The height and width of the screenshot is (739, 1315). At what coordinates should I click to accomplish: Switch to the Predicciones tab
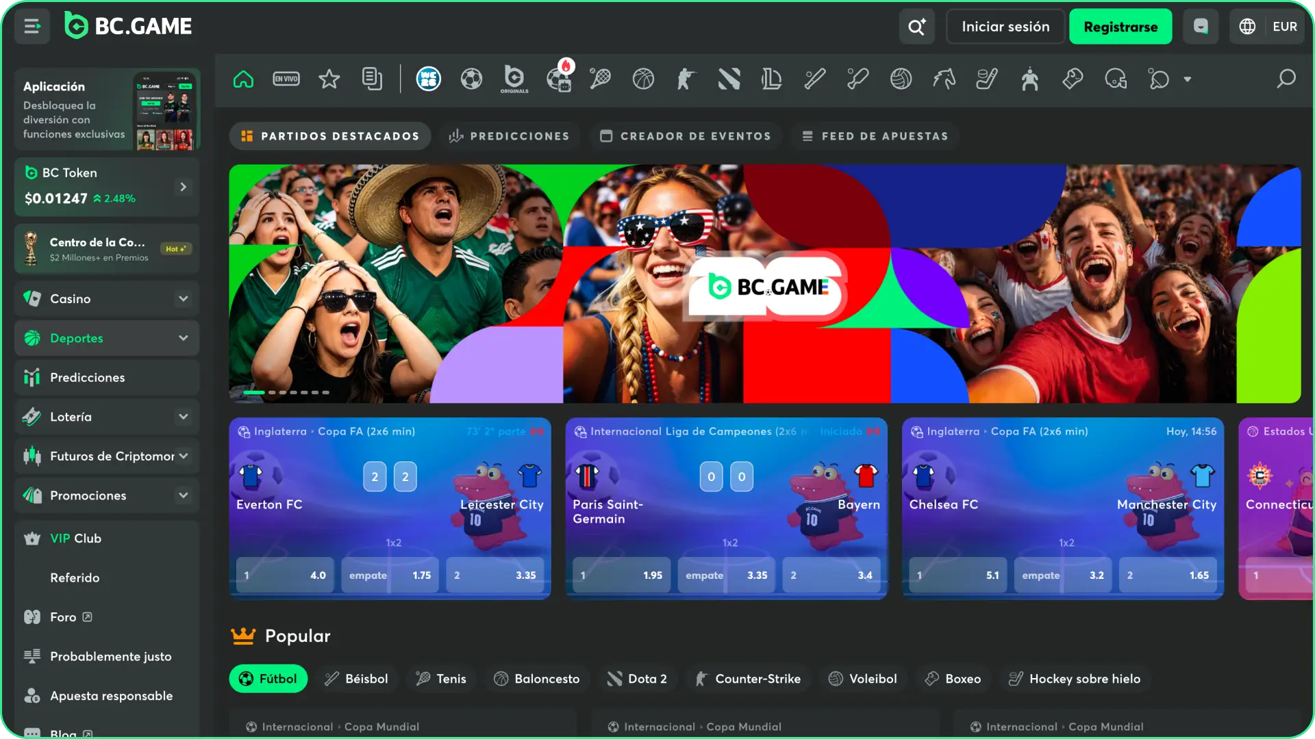click(x=510, y=136)
